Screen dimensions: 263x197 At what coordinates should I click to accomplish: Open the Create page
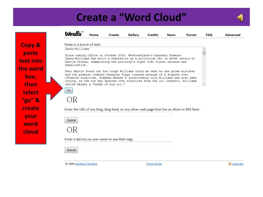coord(114,35)
